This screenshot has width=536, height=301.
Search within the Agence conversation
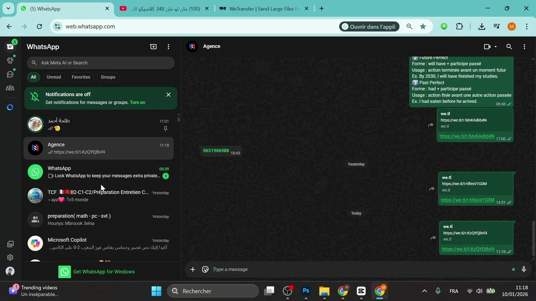coord(509,47)
